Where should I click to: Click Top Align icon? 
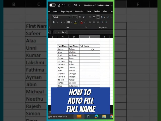[x=90, y=17]
